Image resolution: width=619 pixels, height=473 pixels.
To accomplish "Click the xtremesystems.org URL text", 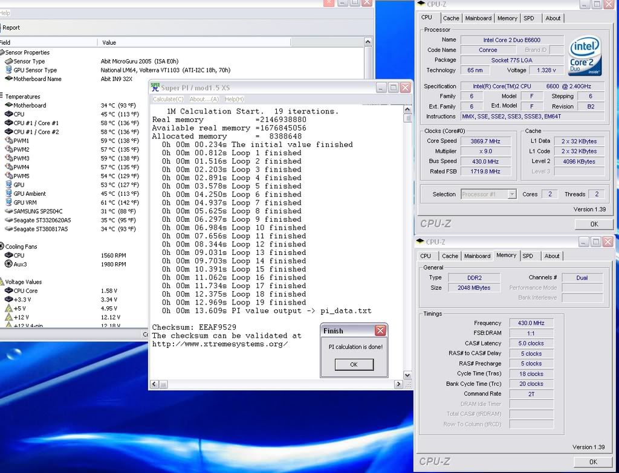I will (x=220, y=344).
